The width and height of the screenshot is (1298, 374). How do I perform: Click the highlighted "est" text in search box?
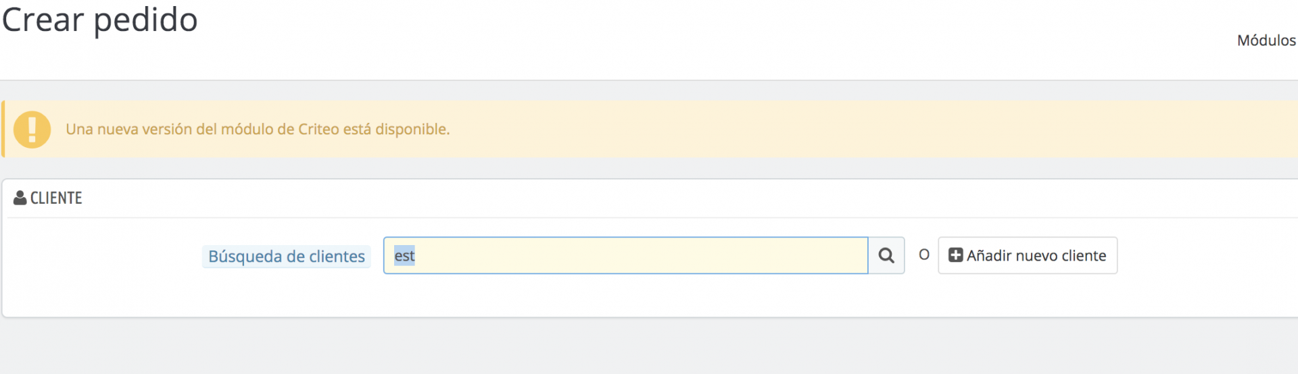(x=404, y=256)
